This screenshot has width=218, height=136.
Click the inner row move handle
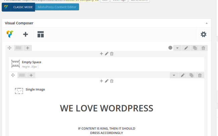tap(13, 75)
